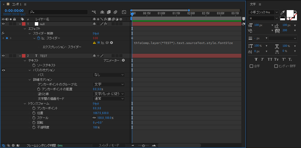Click the layer search input field

[x=58, y=12]
